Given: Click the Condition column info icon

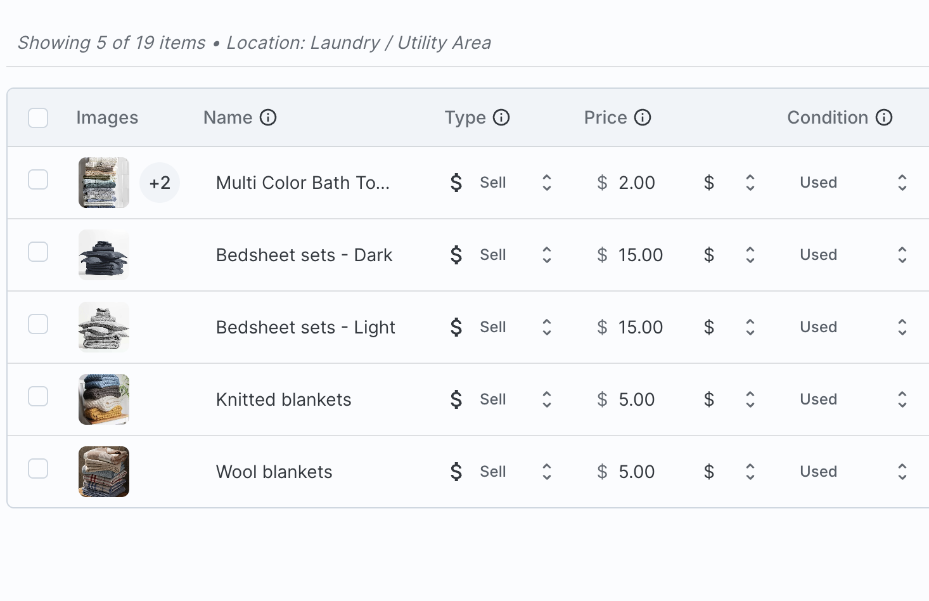Looking at the screenshot, I should (884, 117).
